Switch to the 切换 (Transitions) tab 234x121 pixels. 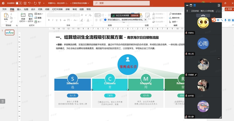40,9
